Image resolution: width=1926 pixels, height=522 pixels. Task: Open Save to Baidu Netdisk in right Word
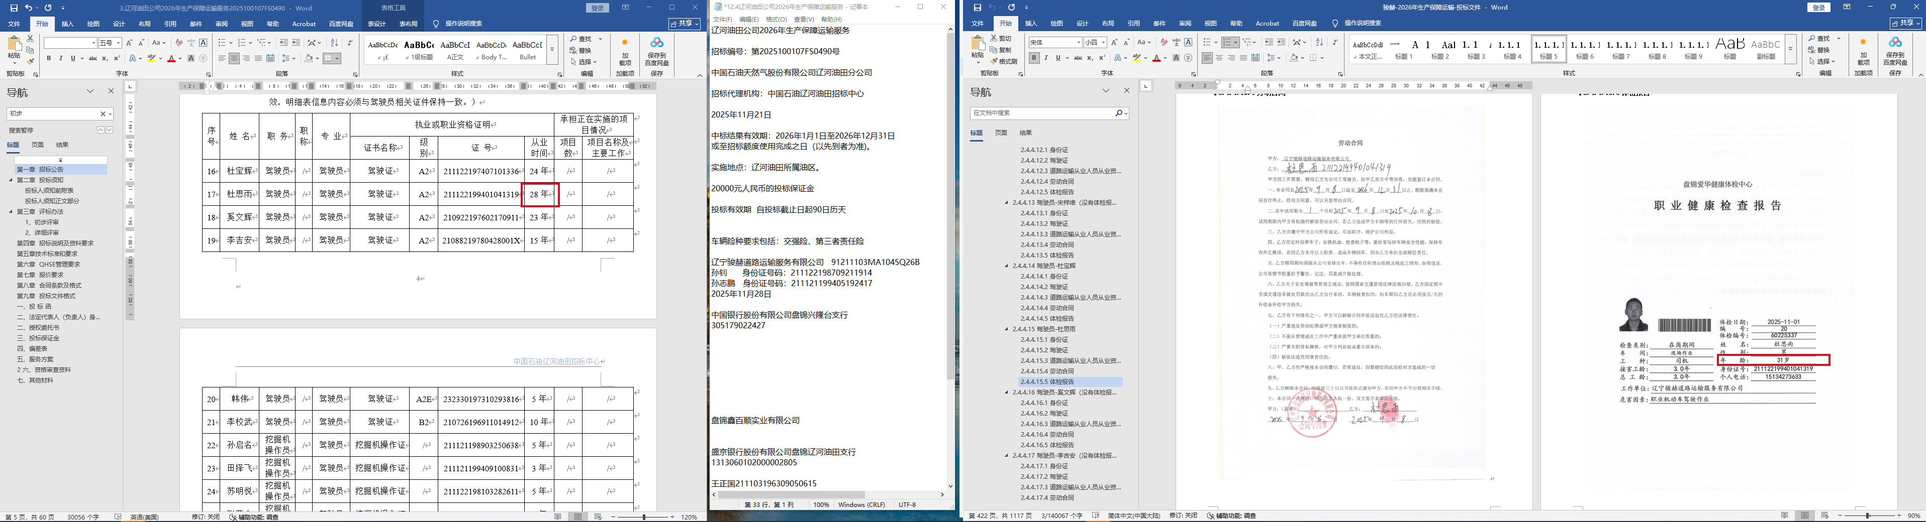pos(1895,52)
